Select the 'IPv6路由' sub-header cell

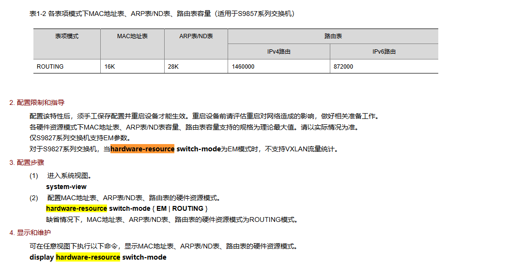click(x=384, y=52)
